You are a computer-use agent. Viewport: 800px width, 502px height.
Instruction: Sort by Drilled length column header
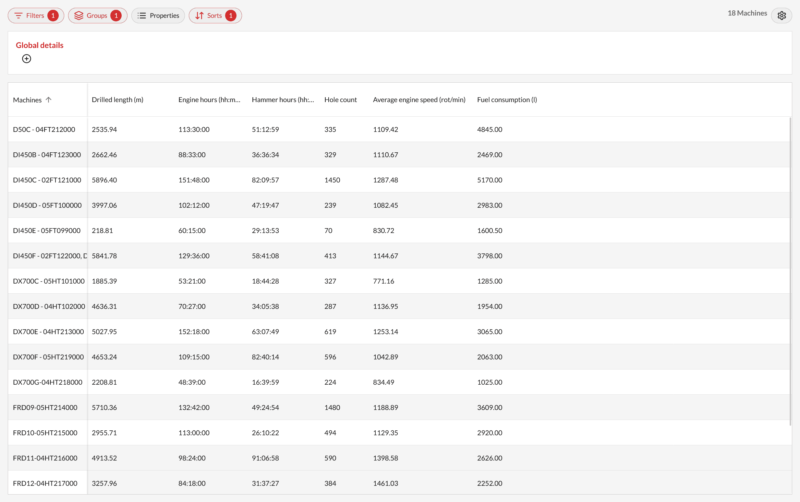[x=117, y=99]
